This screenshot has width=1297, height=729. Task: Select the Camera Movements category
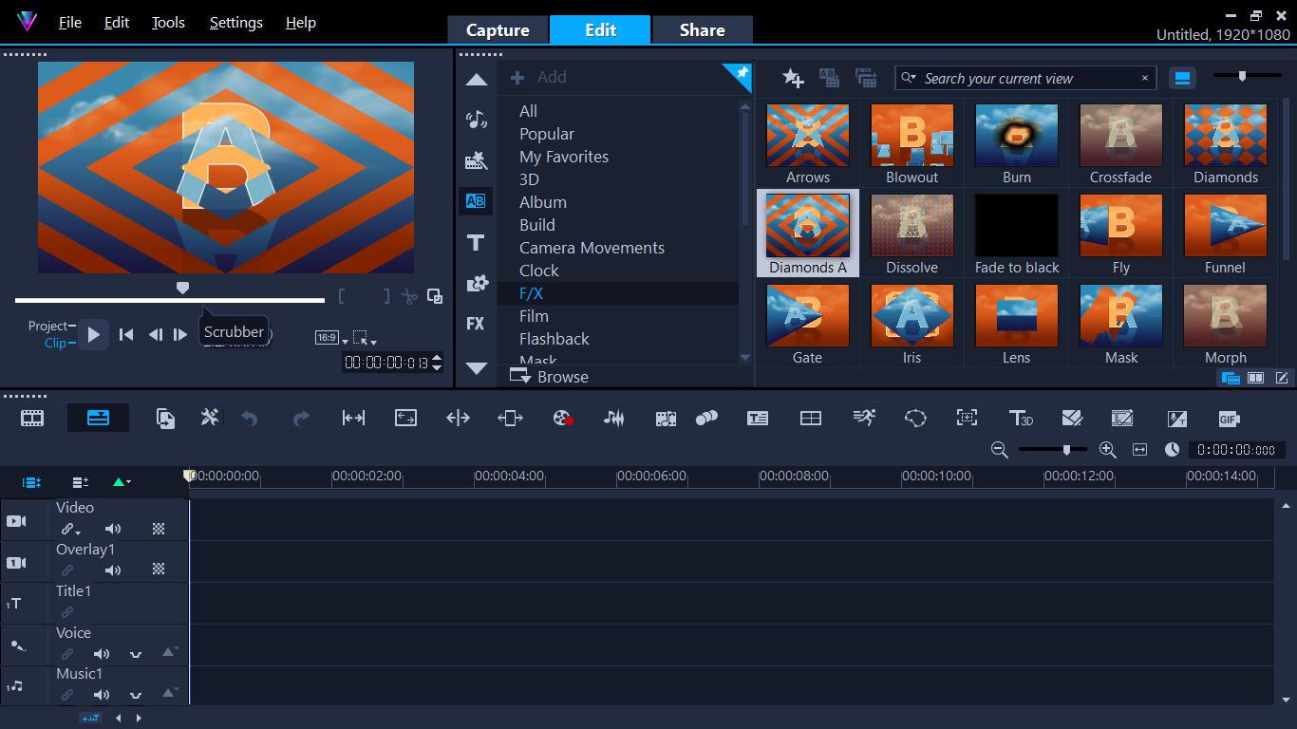click(592, 248)
